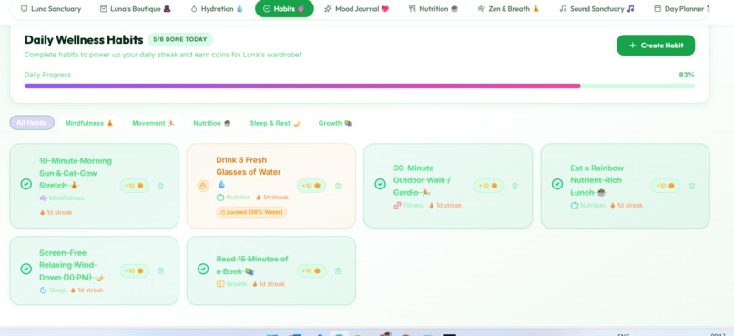Click the +10 coin badge on Wind-Down
The height and width of the screenshot is (336, 734).
(x=135, y=270)
